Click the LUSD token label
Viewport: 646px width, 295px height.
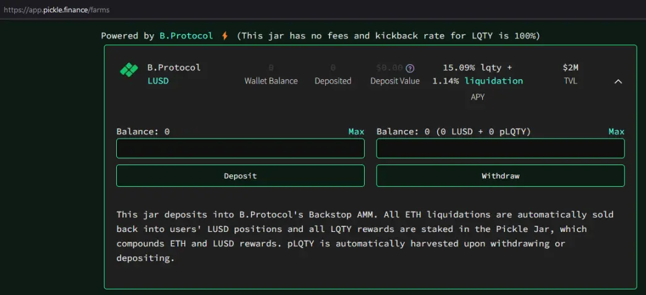[158, 81]
